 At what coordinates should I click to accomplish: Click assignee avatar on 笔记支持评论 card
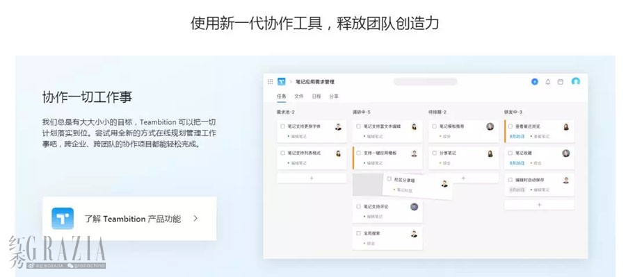(414, 207)
